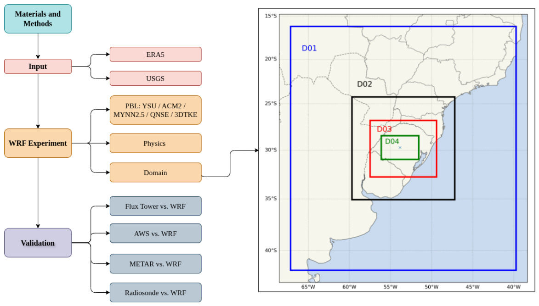Click the Validation box
539x306 pixels.
[38, 243]
